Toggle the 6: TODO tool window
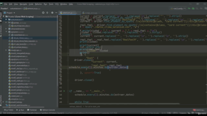 9,110
